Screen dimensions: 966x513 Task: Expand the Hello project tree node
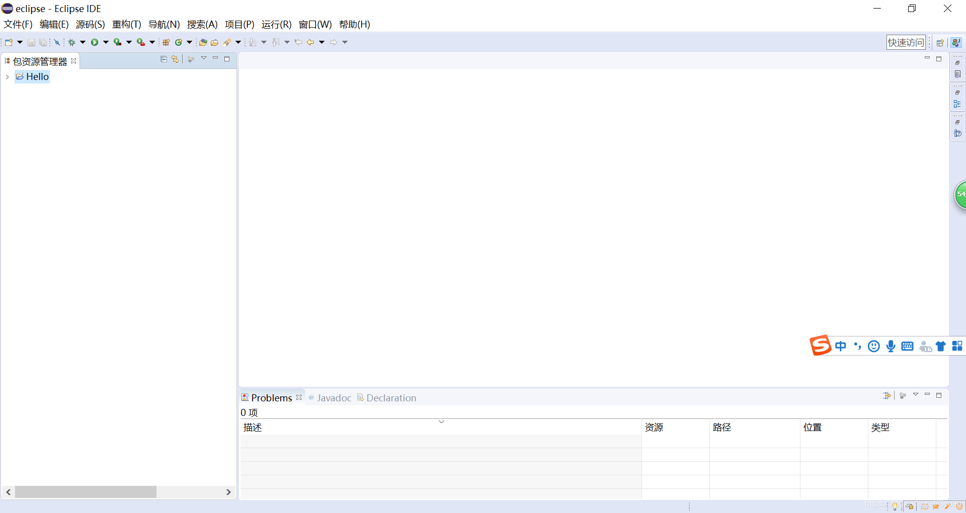coord(7,77)
